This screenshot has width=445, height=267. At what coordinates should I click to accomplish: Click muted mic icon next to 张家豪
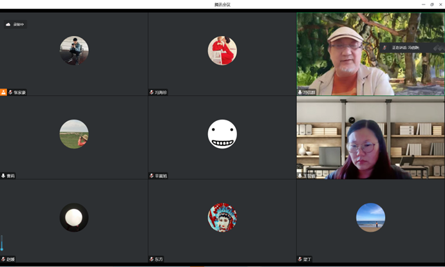click(x=10, y=93)
